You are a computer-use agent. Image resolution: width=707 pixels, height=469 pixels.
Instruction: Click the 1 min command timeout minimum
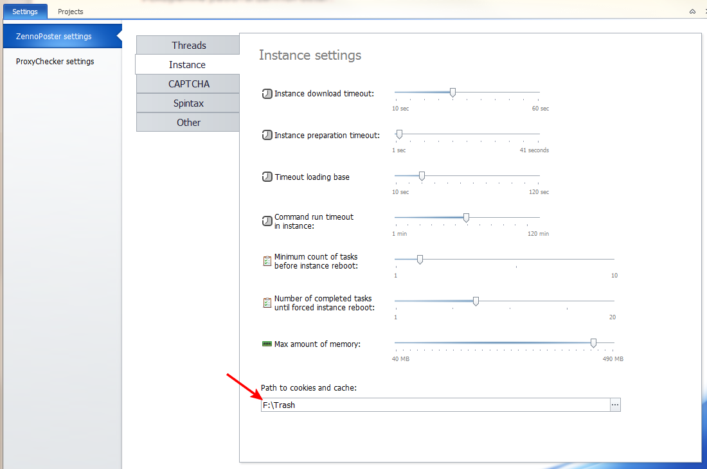[x=400, y=234]
